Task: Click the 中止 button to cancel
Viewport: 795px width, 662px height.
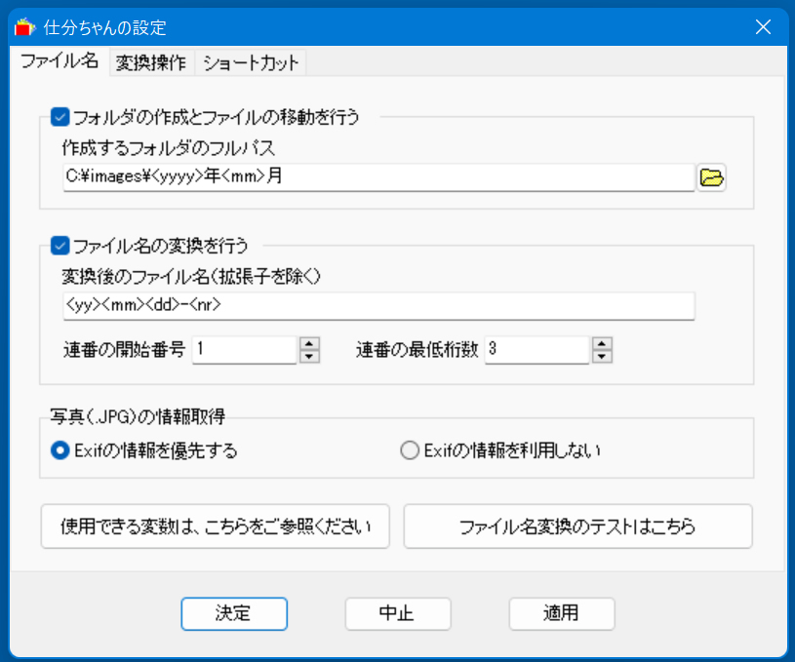Action: tap(397, 613)
